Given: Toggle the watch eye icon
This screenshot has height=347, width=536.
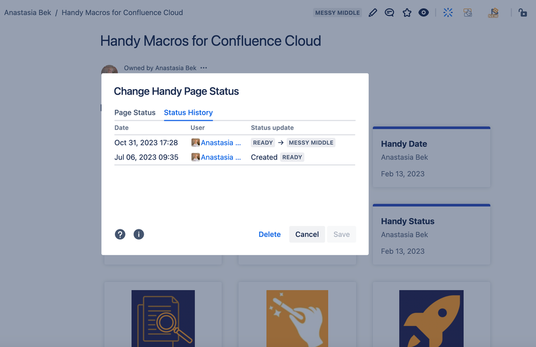Looking at the screenshot, I should coord(423,13).
